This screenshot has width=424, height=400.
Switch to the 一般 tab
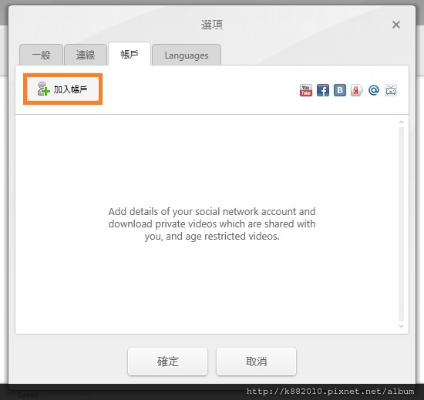41,55
